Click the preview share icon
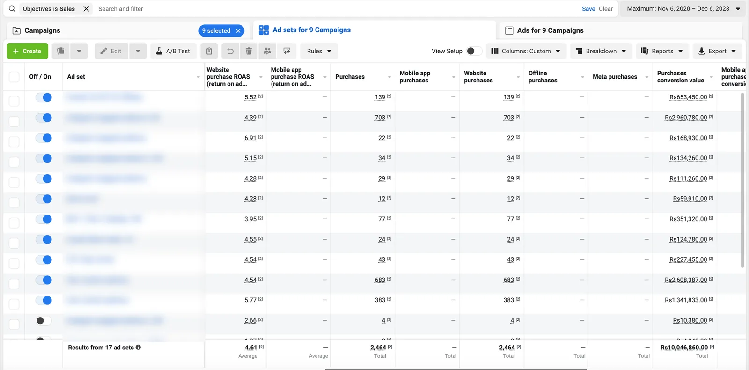 point(287,51)
